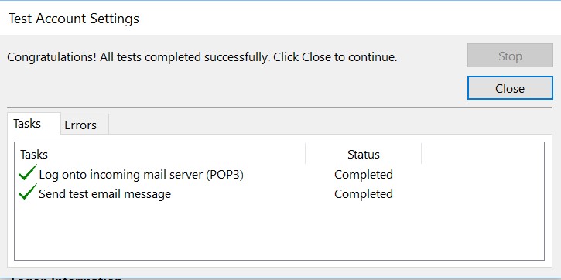Select the Log onto incoming mail server row
The width and height of the screenshot is (561, 280).
coord(279,175)
